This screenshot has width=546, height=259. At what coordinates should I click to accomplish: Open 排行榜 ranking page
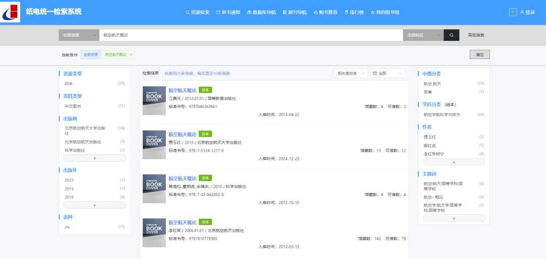pyautogui.click(x=354, y=12)
